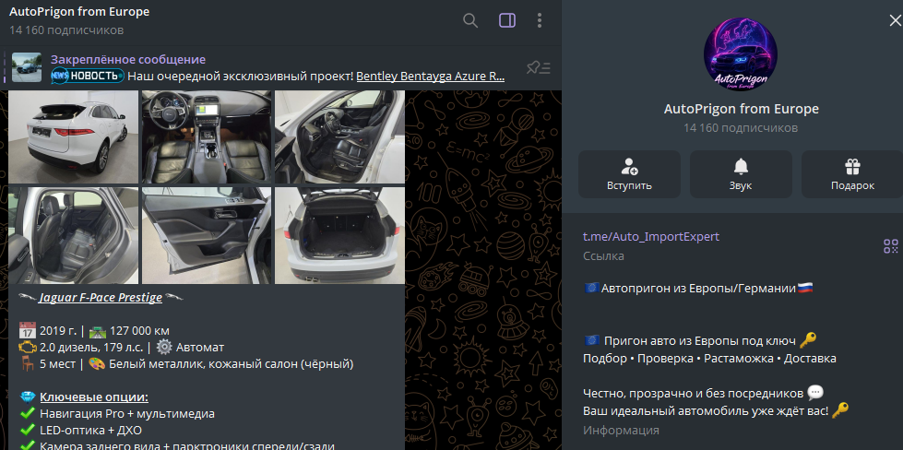
Task: Click the Звук sound button
Action: (741, 174)
